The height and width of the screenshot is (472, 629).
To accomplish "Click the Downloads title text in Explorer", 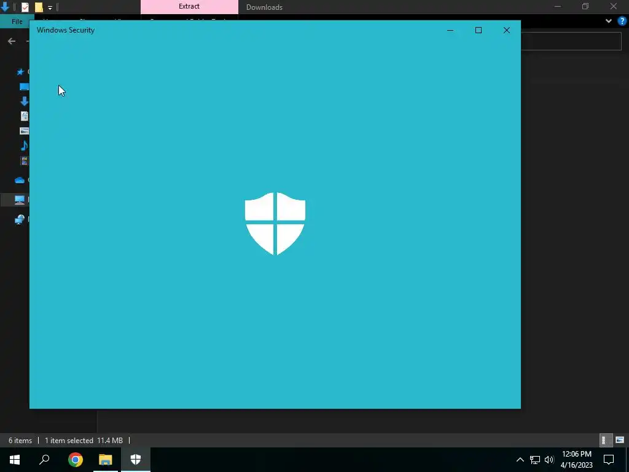I will pyautogui.click(x=264, y=7).
